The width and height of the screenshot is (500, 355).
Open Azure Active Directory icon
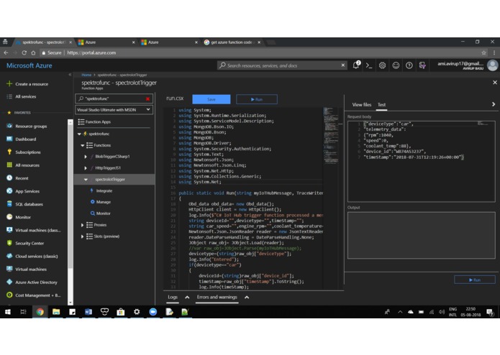click(x=9, y=282)
